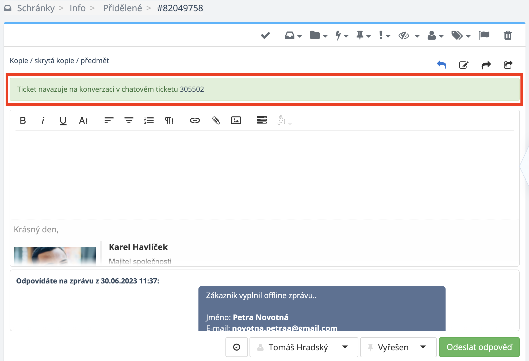Click the blue reply arrow icon
Image resolution: width=529 pixels, height=361 pixels.
coord(442,65)
